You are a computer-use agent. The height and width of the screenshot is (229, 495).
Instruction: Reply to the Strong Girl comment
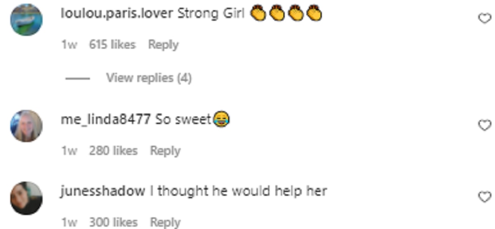click(x=163, y=45)
